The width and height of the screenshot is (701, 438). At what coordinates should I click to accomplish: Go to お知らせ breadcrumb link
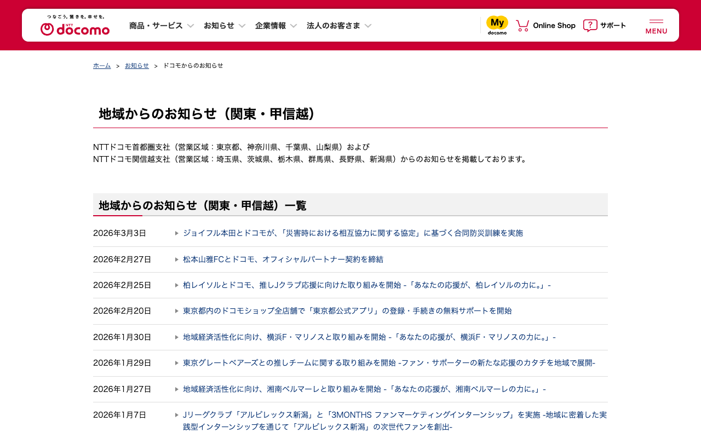[x=137, y=66]
